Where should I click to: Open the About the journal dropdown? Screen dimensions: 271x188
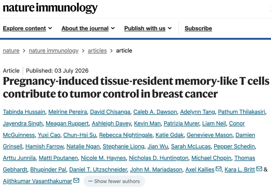88,28
